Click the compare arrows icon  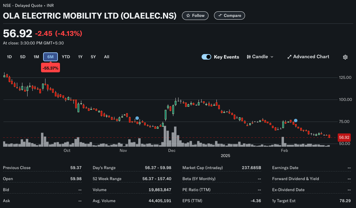click(x=220, y=15)
